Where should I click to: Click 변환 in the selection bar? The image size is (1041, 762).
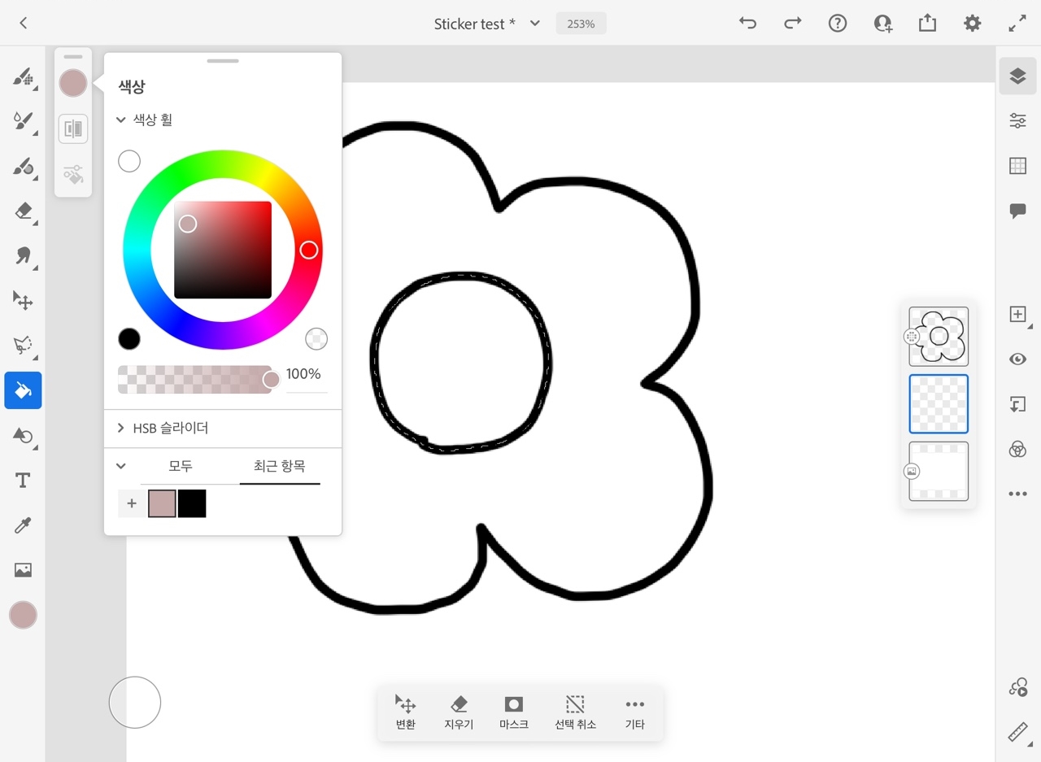click(405, 712)
